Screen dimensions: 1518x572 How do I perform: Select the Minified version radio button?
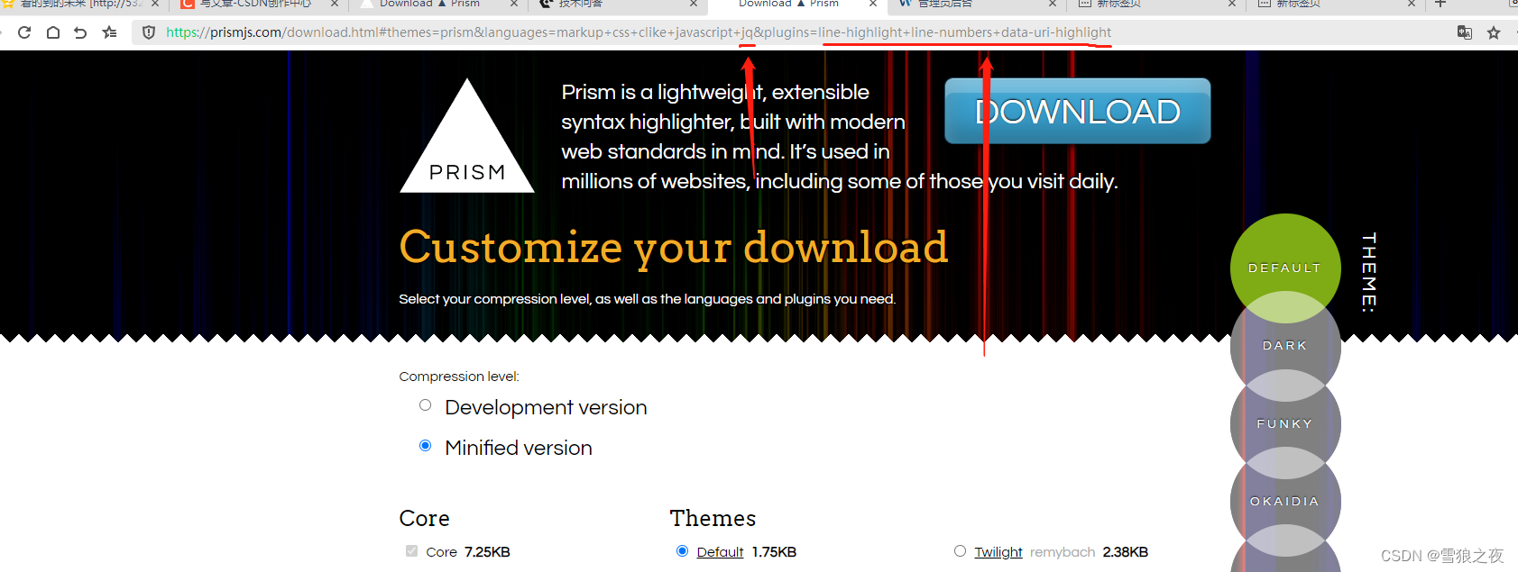click(426, 446)
